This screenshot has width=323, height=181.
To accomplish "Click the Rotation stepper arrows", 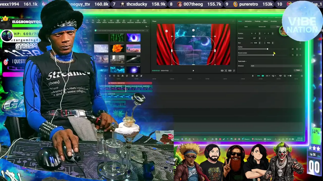I will click(259, 38).
